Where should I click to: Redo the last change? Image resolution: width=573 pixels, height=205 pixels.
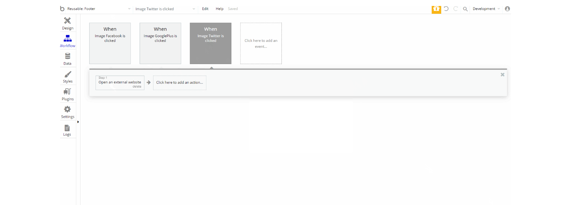tap(456, 9)
